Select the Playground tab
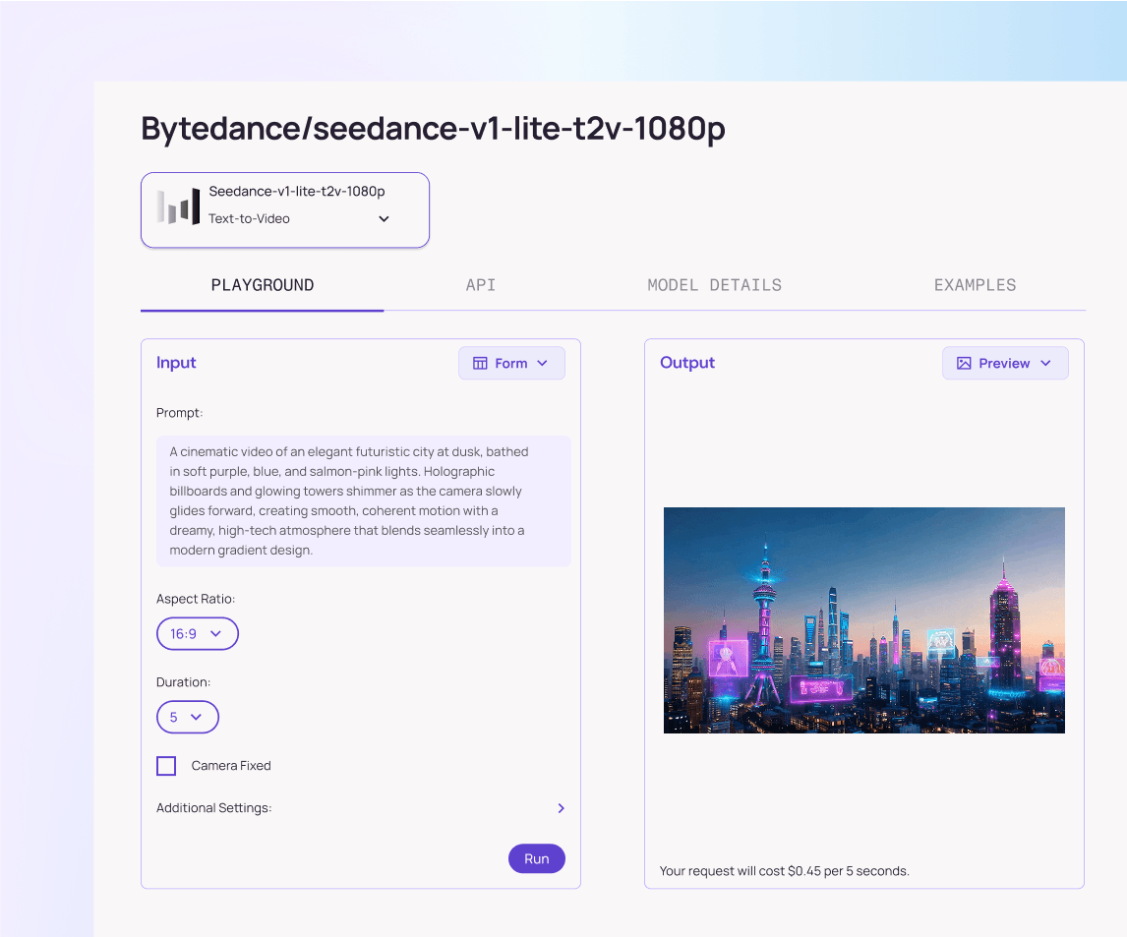This screenshot has width=1127, height=937. point(263,285)
